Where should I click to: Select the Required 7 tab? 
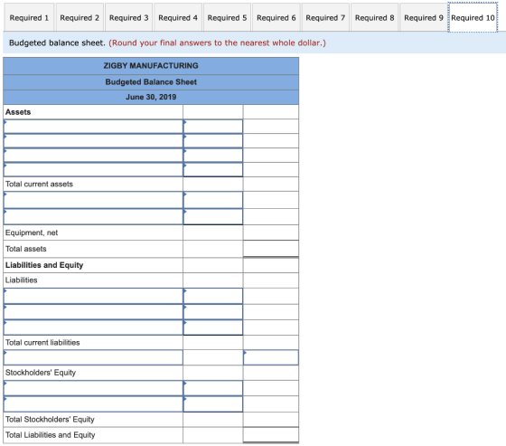click(x=325, y=17)
